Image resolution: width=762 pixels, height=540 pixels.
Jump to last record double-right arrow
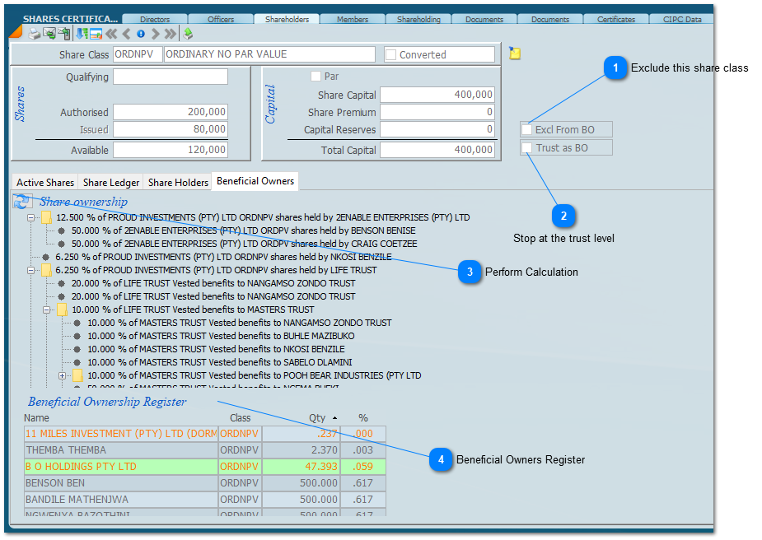[x=170, y=34]
